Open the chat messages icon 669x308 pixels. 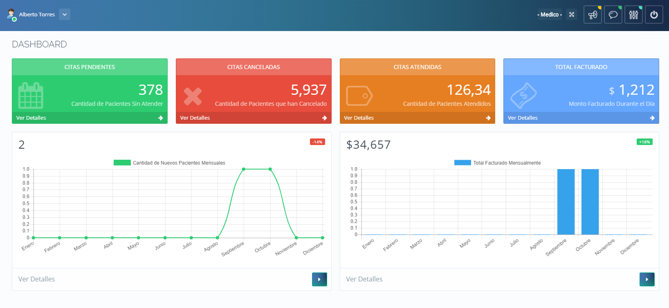(x=613, y=15)
